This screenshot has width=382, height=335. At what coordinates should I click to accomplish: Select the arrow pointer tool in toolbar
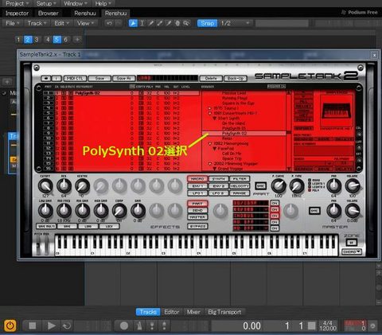point(133,23)
